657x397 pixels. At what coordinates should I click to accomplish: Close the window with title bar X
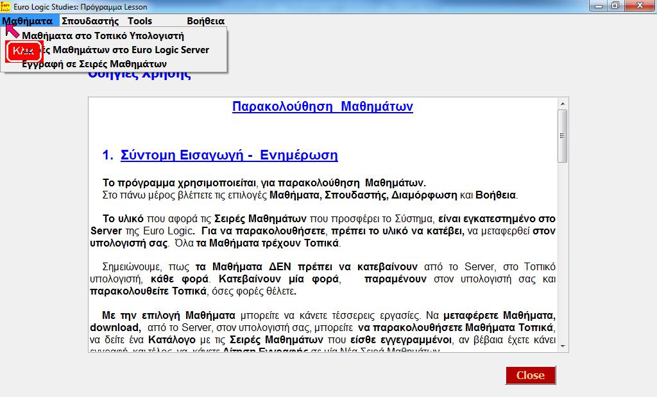click(640, 6)
